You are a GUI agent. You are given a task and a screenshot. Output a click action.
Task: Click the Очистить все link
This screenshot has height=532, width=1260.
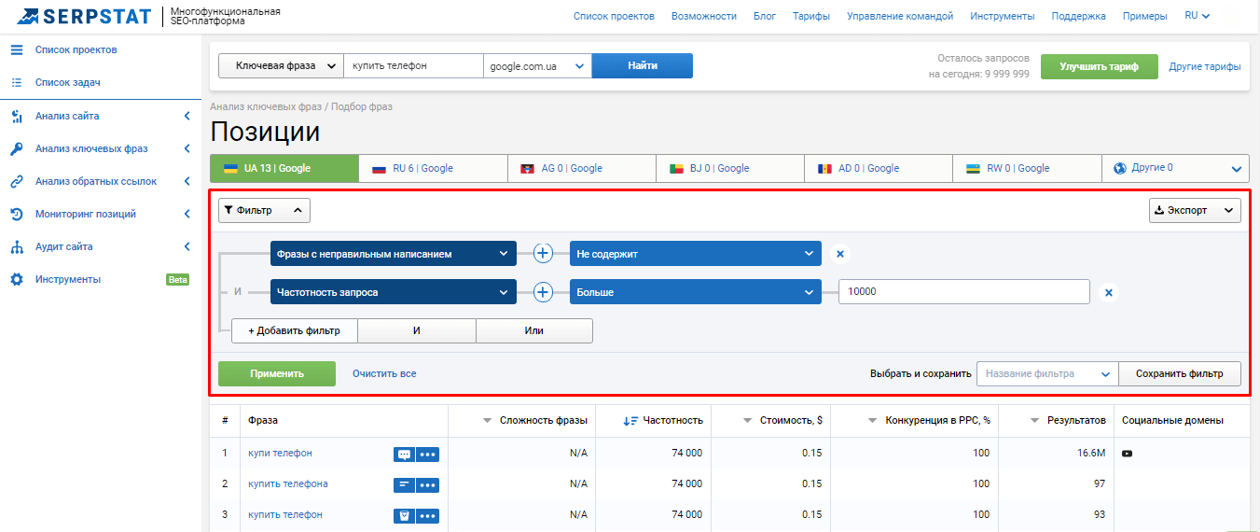[384, 373]
